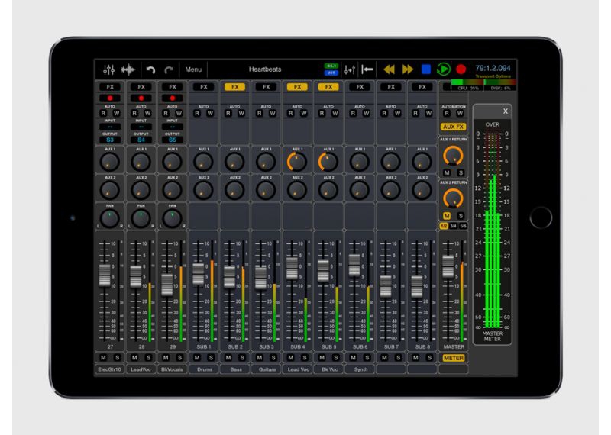611x435 pixels.
Task: Toggle record arm on channel 29 BkVocals
Action: tap(173, 98)
